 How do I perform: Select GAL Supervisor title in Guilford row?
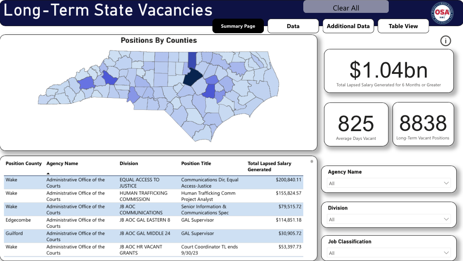[197, 233]
